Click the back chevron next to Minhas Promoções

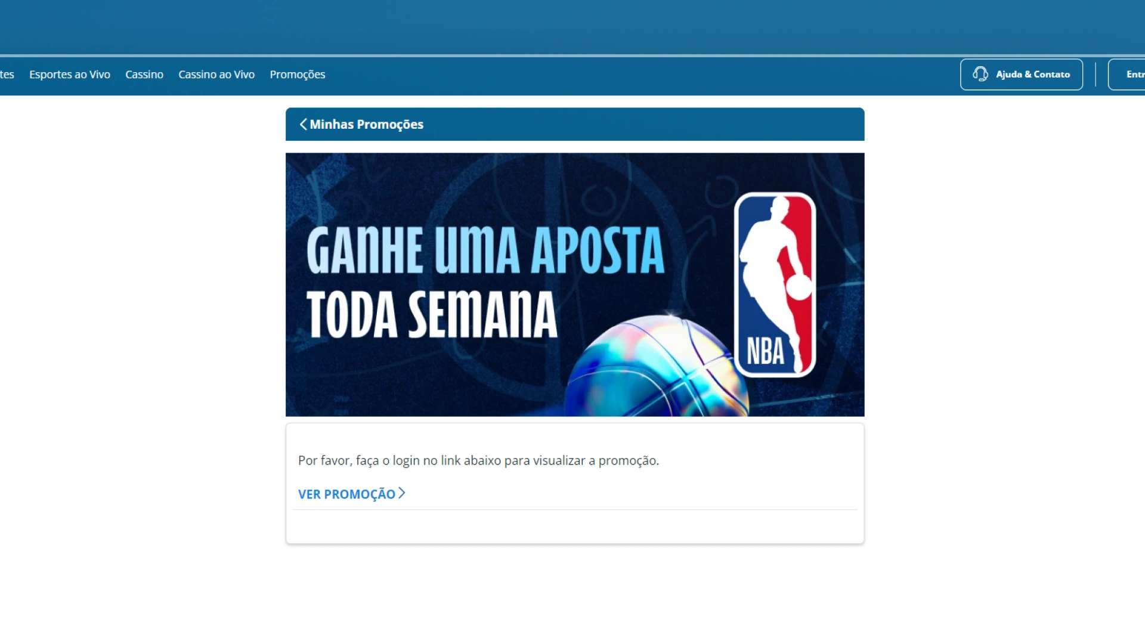(x=303, y=124)
